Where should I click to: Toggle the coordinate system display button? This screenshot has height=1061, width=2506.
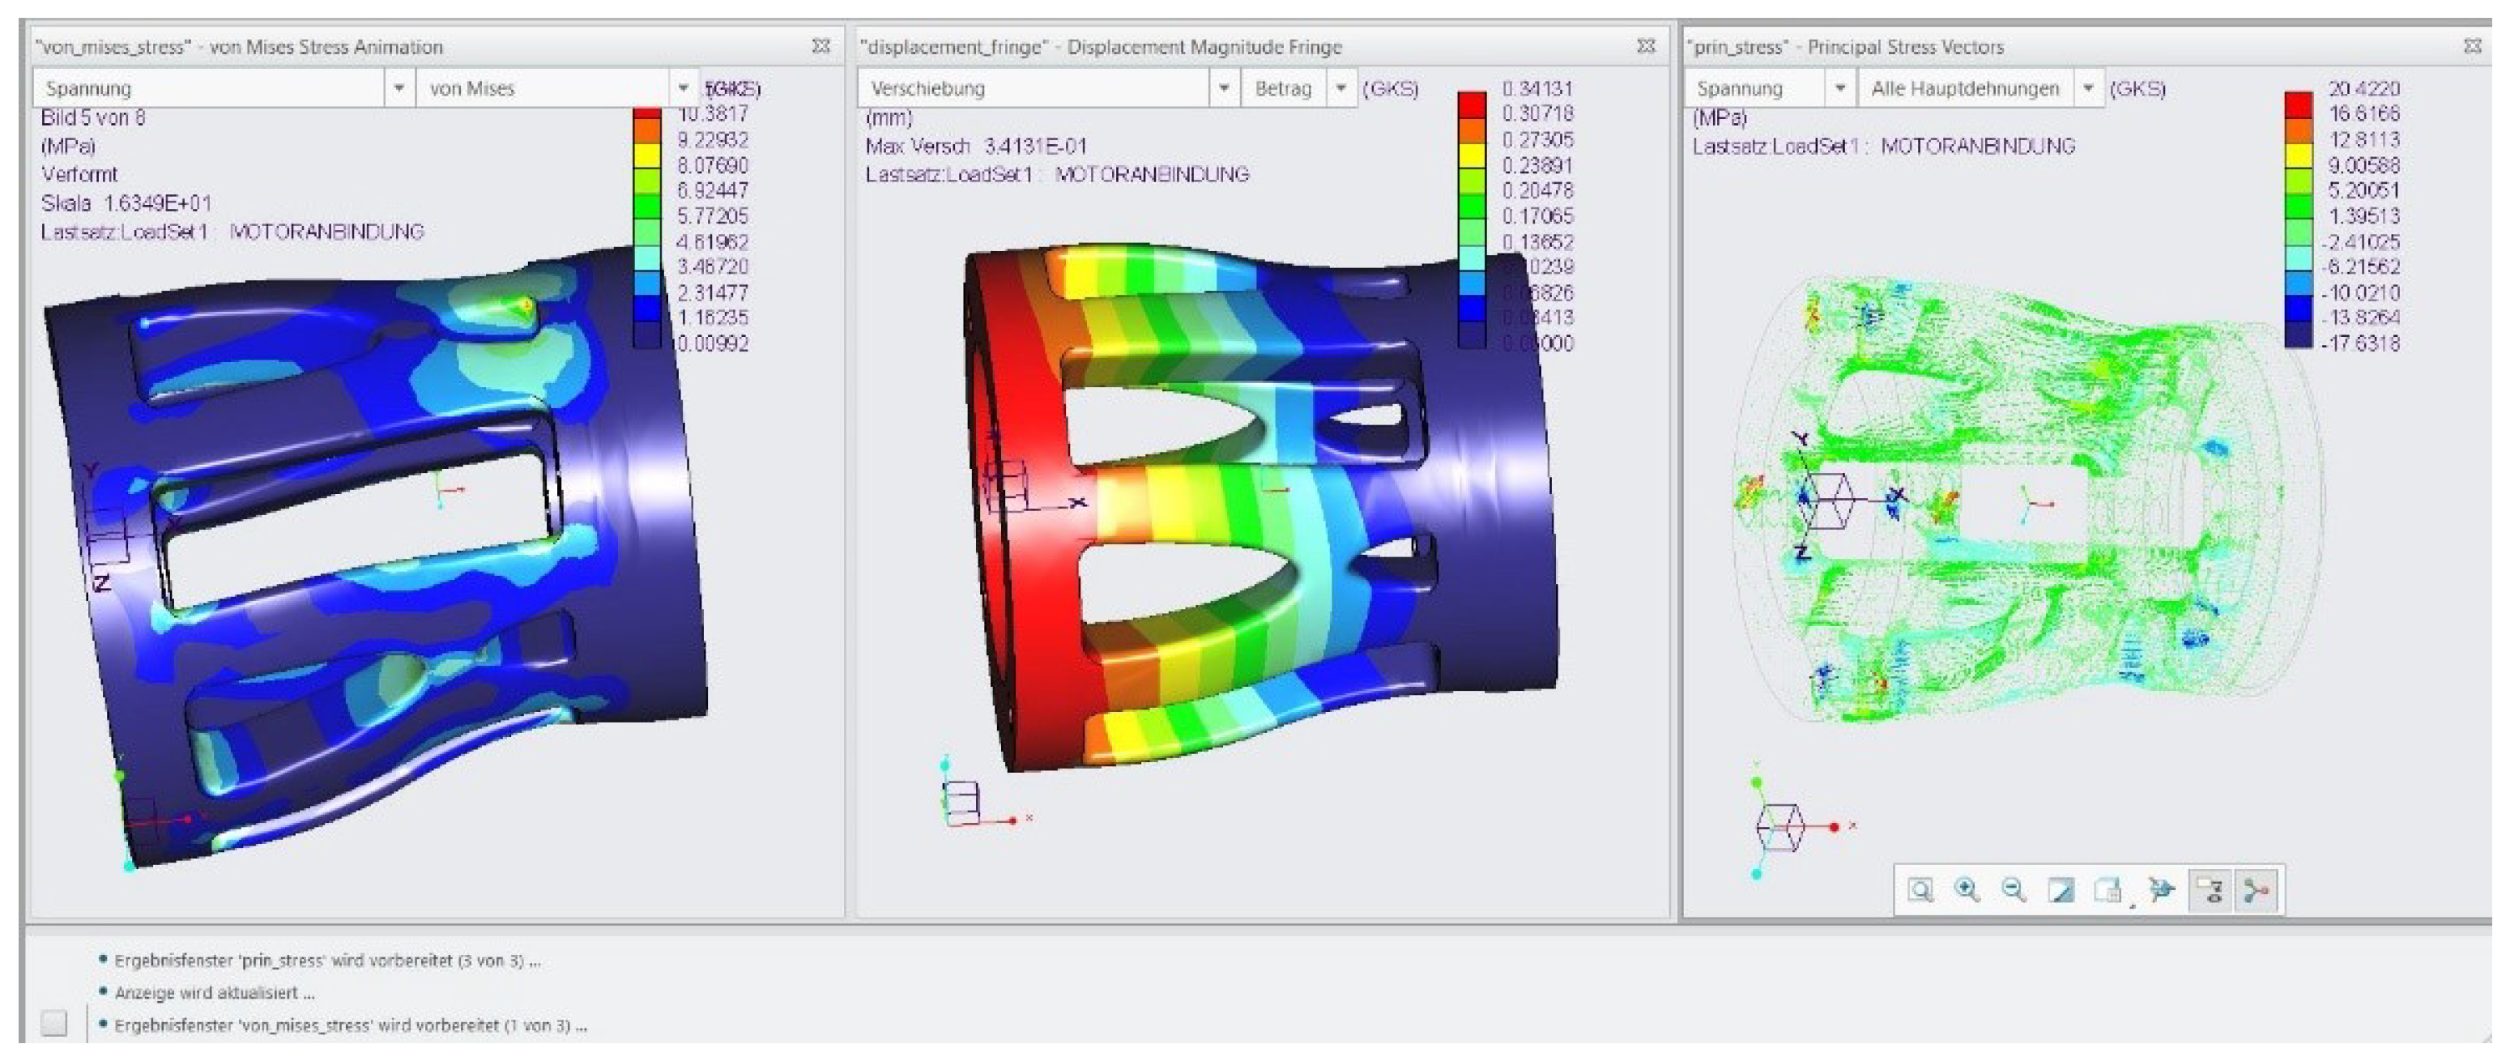pyautogui.click(x=2257, y=890)
